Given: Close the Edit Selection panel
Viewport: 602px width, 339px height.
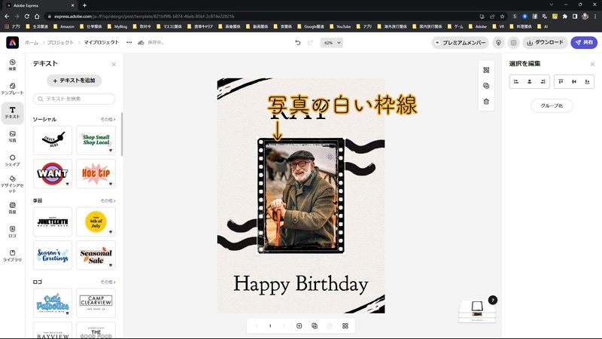Looking at the screenshot, I should click(x=592, y=64).
